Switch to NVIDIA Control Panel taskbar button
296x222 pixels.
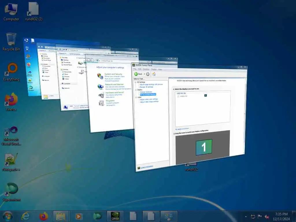pos(115,216)
